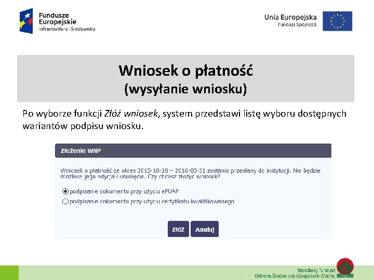Viewport: 374px width, 280px height.
Task: Click the subtitle (wysyłanie wniosku)
Action: coord(185,89)
